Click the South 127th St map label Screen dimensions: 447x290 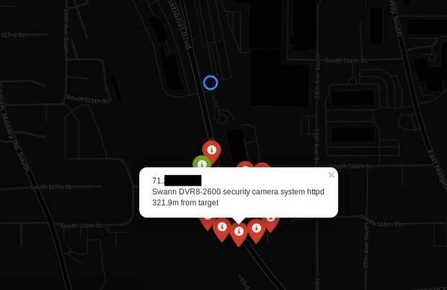tap(50, 187)
